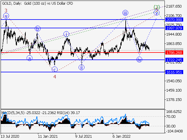Select the red 1786.268 price level label
This screenshot has height=140, width=187.
(174, 52)
